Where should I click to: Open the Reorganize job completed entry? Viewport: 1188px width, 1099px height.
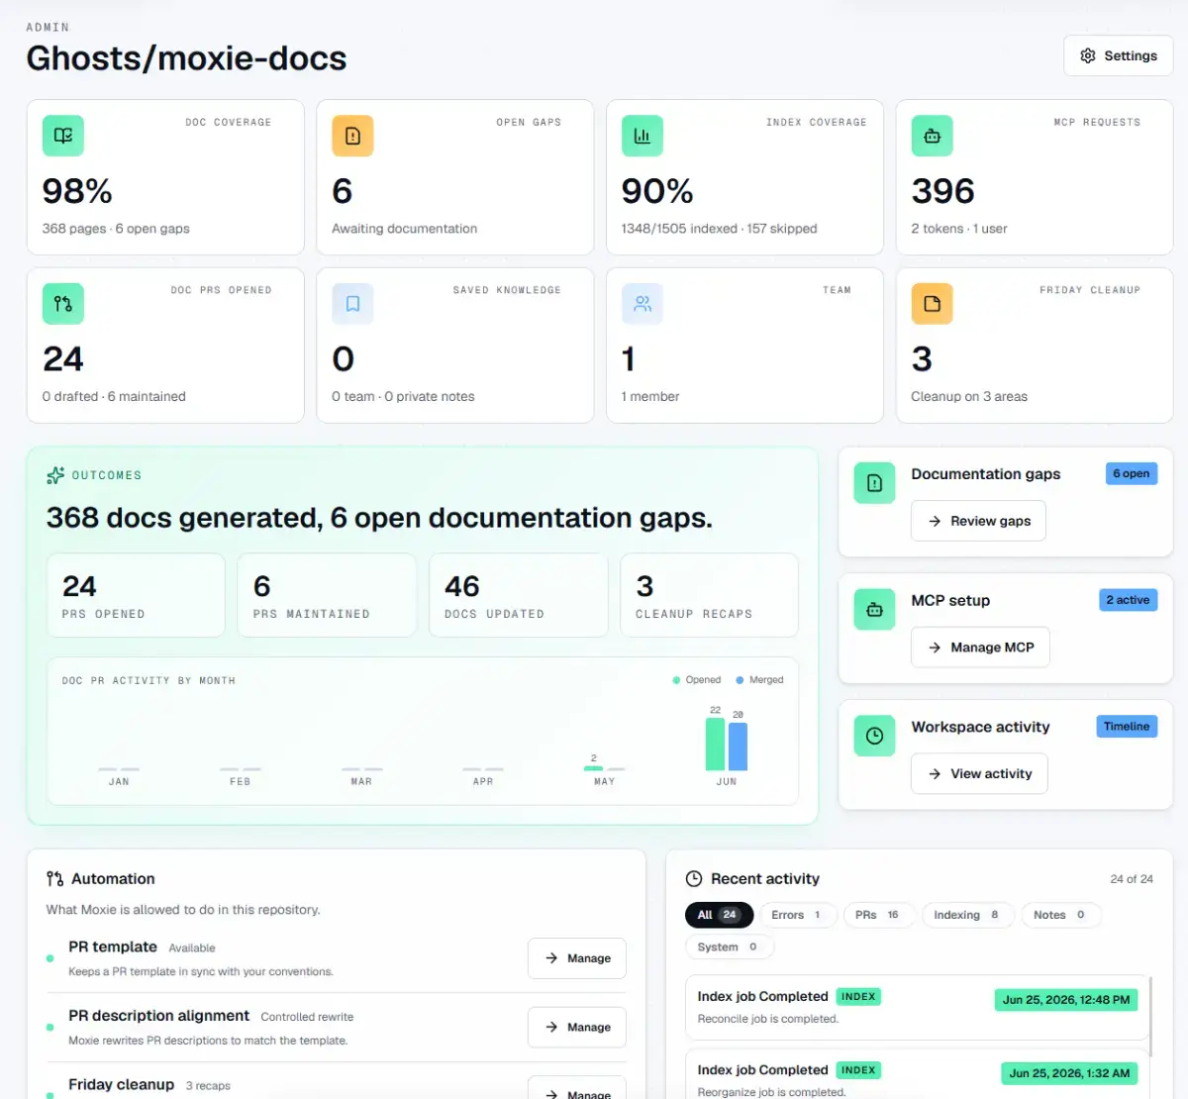tap(917, 1074)
